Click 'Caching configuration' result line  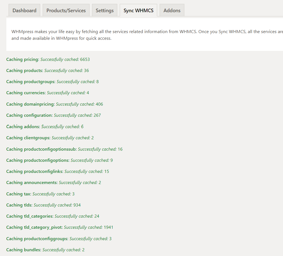tap(53, 115)
